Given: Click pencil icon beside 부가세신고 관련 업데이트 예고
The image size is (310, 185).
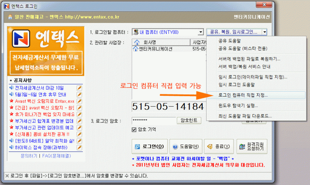Looking at the screenshot, I should [79, 128].
